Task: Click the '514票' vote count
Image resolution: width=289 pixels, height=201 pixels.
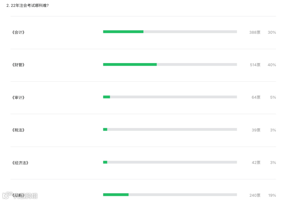Action: tap(255, 65)
